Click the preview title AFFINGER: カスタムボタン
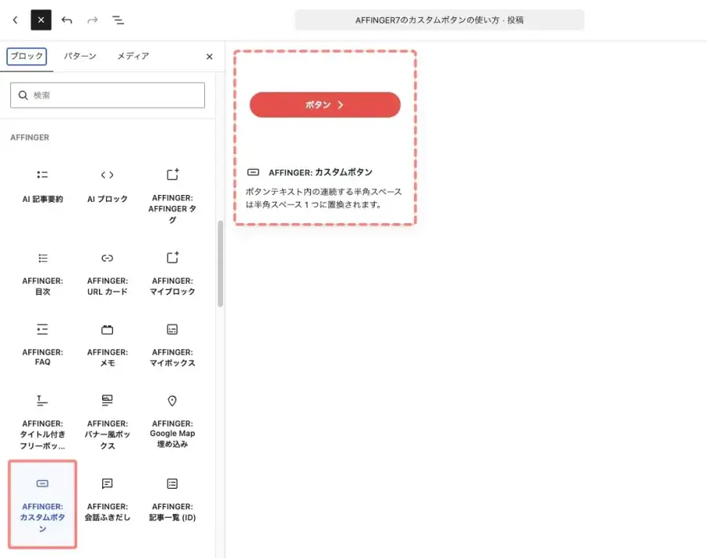The image size is (707, 558). pyautogui.click(x=321, y=172)
